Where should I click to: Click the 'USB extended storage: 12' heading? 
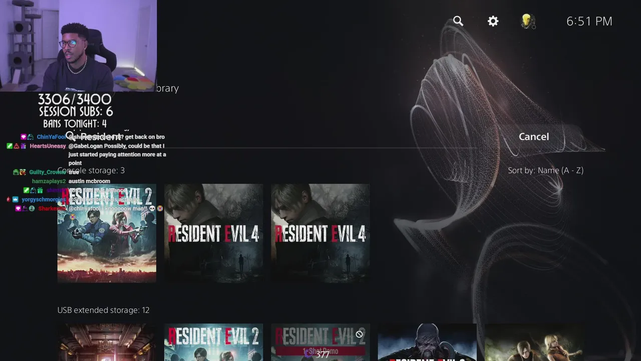coord(104,310)
